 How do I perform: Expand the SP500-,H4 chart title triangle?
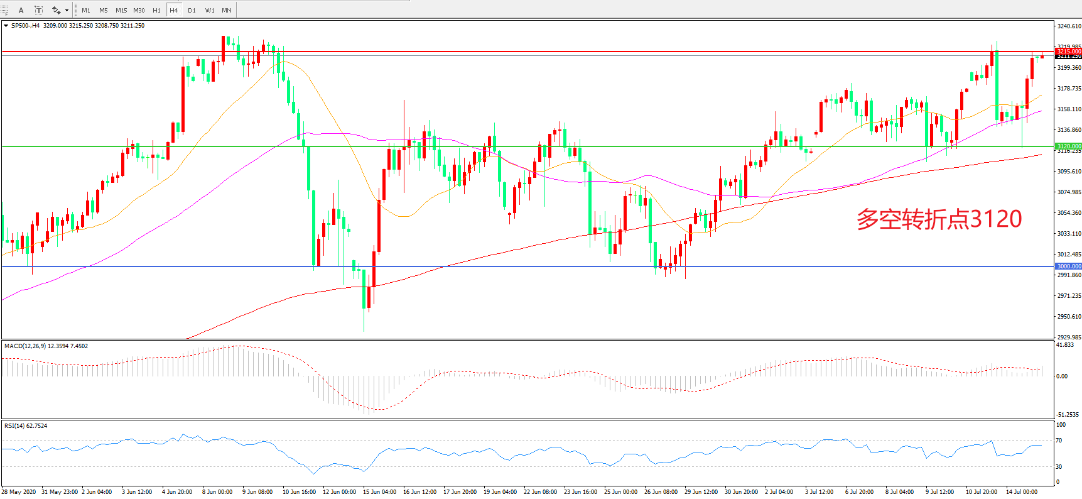(6, 26)
